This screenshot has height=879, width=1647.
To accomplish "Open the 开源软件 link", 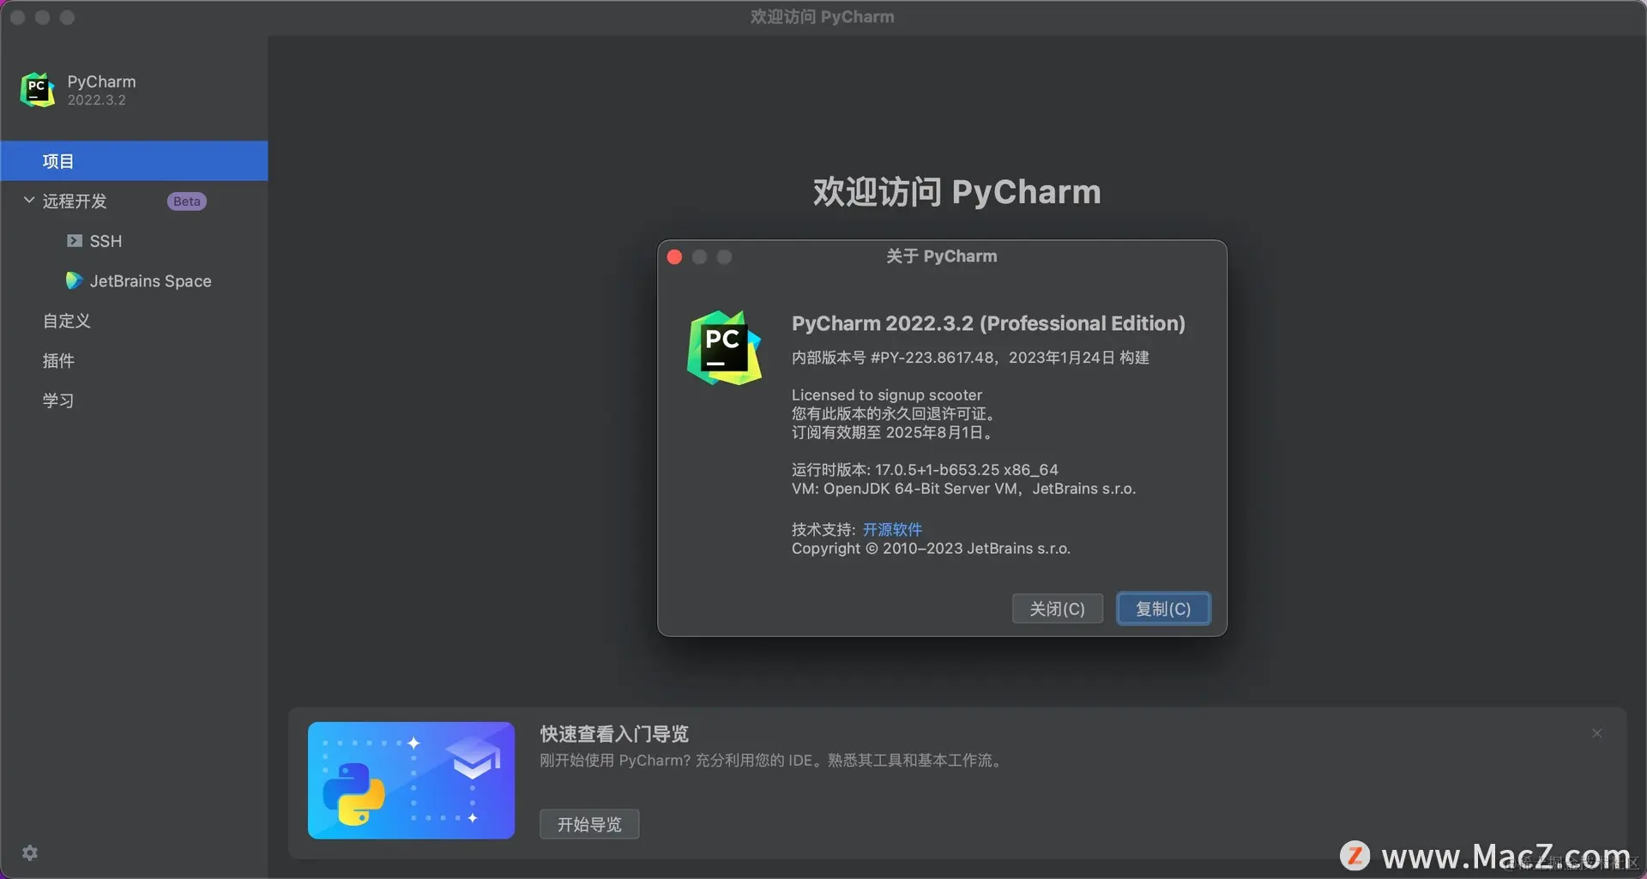I will click(892, 530).
